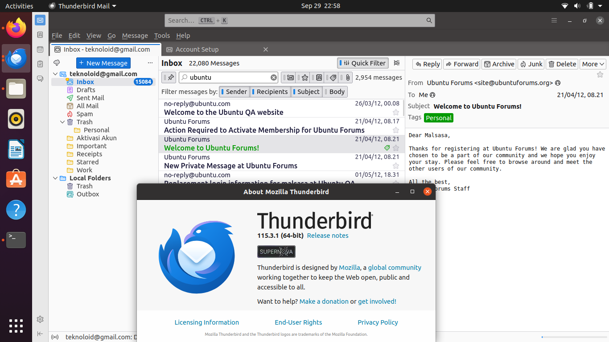Click Reply in message header

pyautogui.click(x=427, y=64)
